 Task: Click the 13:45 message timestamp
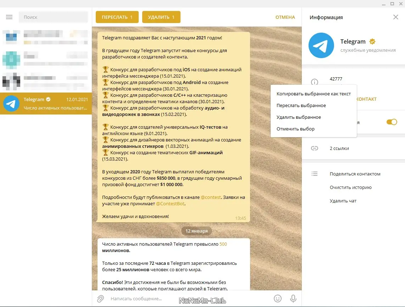[x=240, y=218]
